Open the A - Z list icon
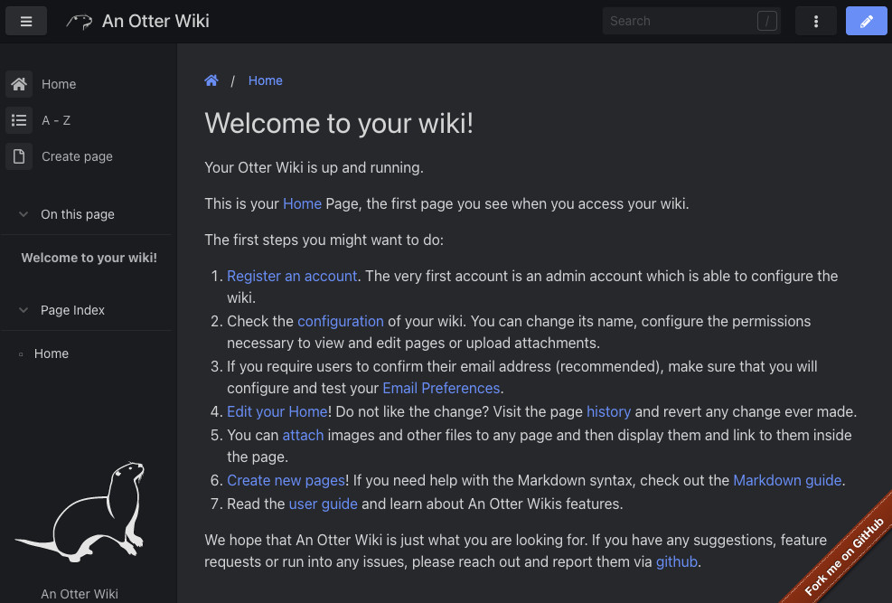The height and width of the screenshot is (603, 892). [x=19, y=120]
